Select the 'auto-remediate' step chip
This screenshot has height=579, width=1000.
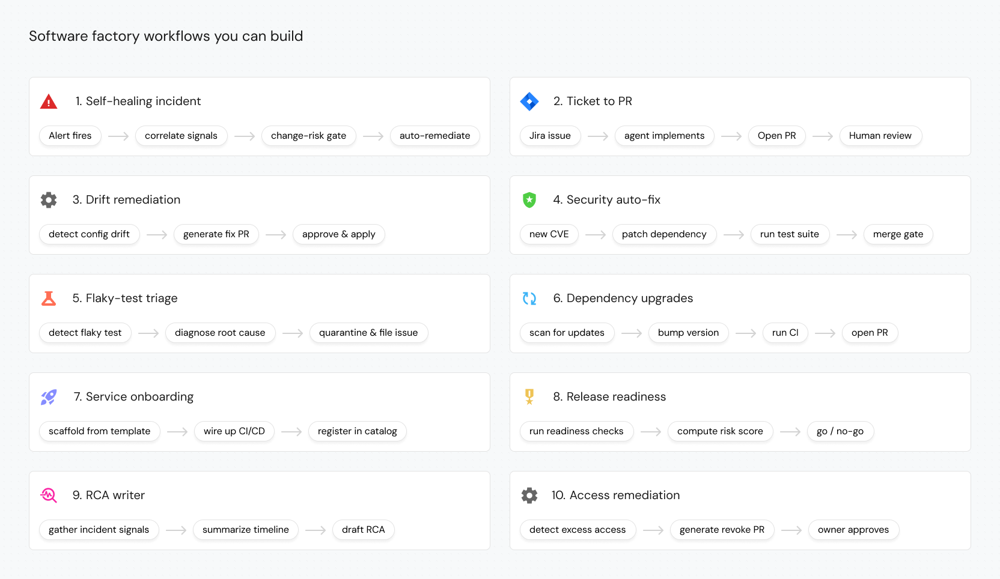[x=435, y=136]
